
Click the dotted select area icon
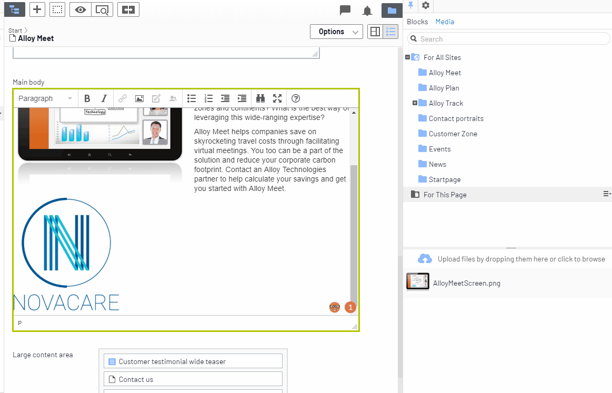point(57,9)
